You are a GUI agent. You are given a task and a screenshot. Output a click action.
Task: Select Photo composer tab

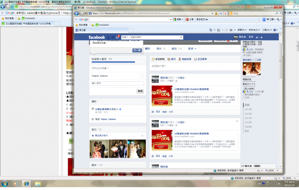(171, 59)
